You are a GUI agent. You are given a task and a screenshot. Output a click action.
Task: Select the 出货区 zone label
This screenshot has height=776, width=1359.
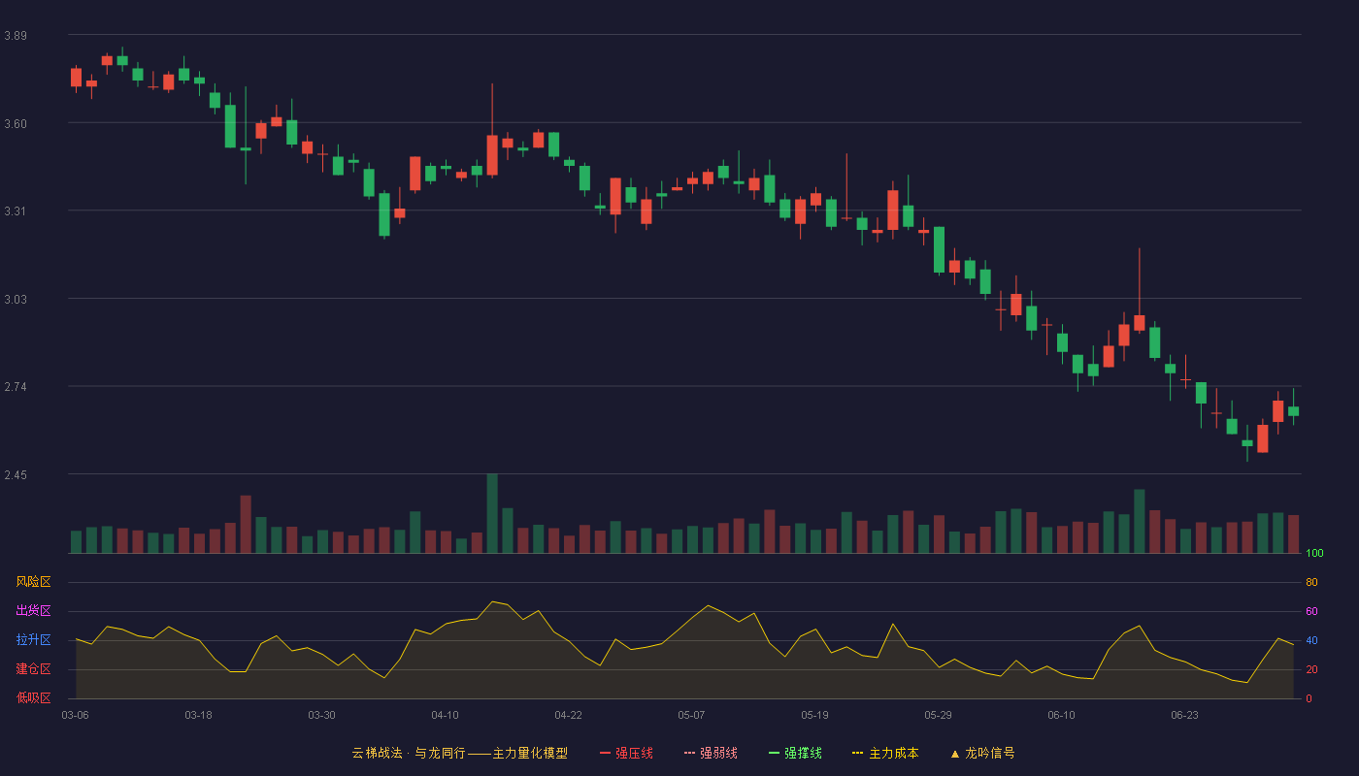tap(33, 611)
